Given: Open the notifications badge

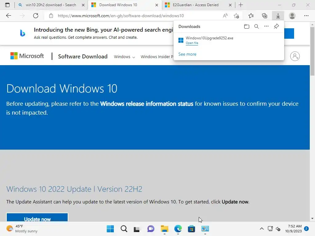Looking at the screenshot, I should pyautogui.click(x=306, y=229).
